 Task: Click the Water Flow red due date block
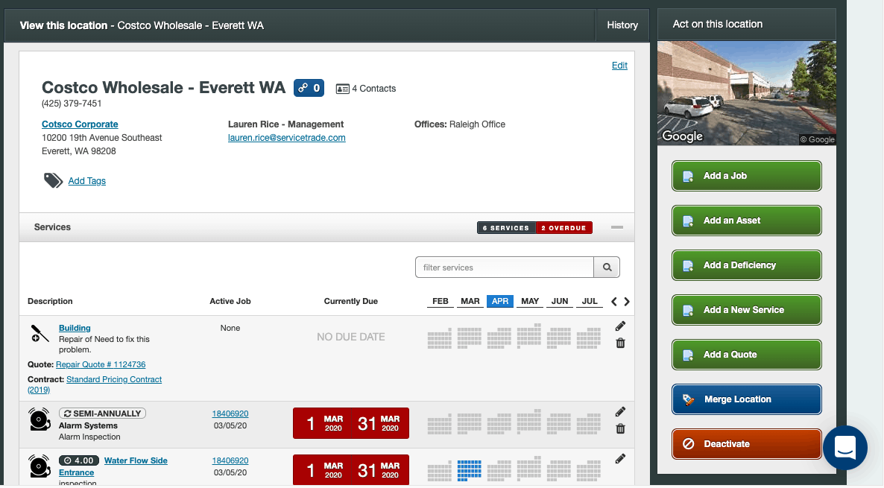[x=350, y=470]
